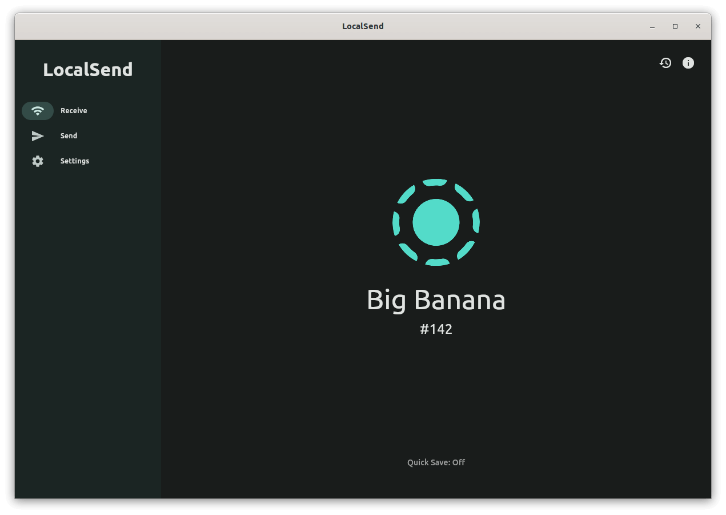Tap the teal radar device icon
Viewport: 726px width, 515px height.
click(436, 222)
